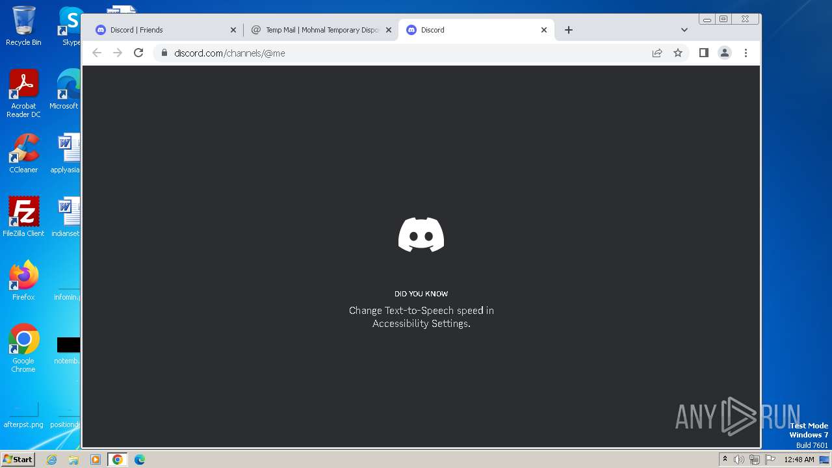Open File Explorer from taskbar

73,460
